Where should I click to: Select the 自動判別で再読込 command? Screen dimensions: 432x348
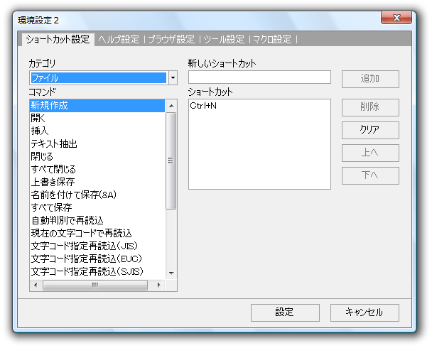(97, 221)
